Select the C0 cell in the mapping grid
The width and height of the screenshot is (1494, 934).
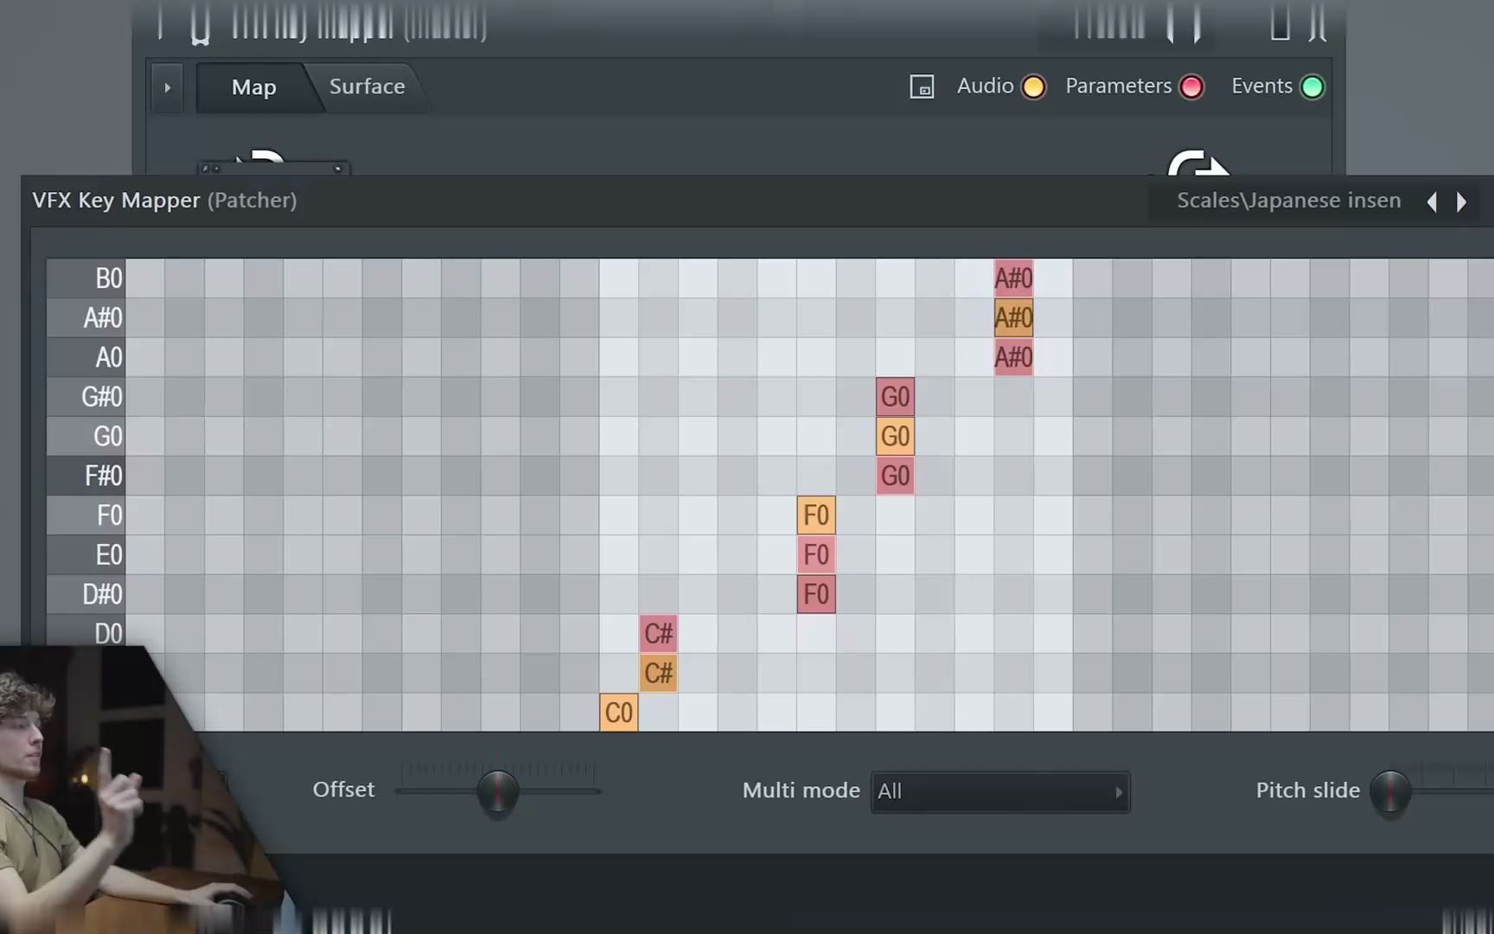pos(618,712)
